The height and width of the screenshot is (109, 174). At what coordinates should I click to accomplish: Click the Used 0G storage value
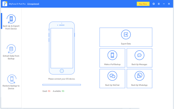49,91
